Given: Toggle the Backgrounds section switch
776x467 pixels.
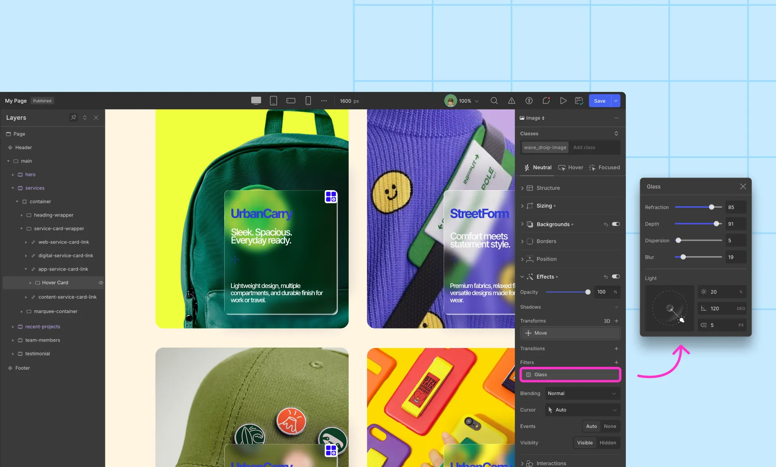Looking at the screenshot, I should 616,224.
